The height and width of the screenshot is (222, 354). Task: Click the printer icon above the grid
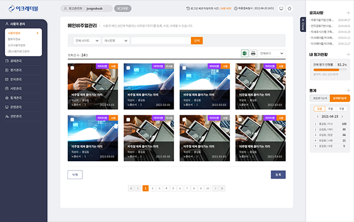pyautogui.click(x=253, y=53)
